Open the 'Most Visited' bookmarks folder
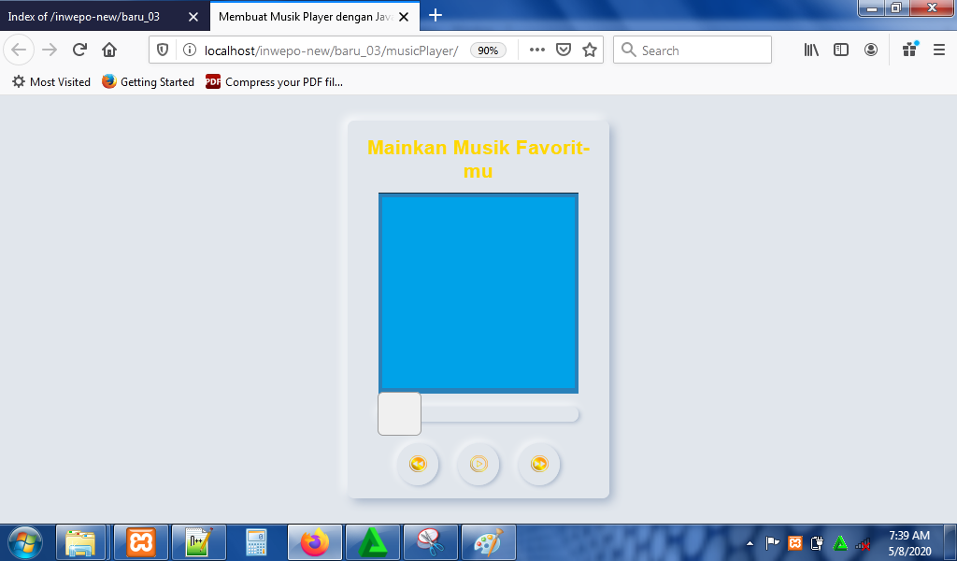 point(51,81)
